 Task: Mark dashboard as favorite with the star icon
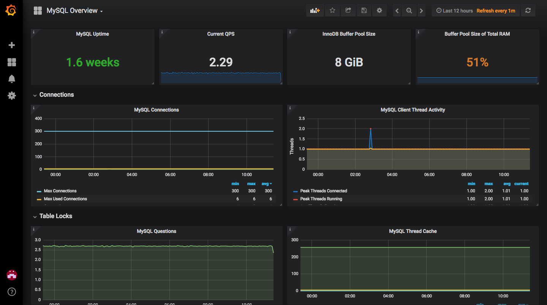click(x=332, y=10)
